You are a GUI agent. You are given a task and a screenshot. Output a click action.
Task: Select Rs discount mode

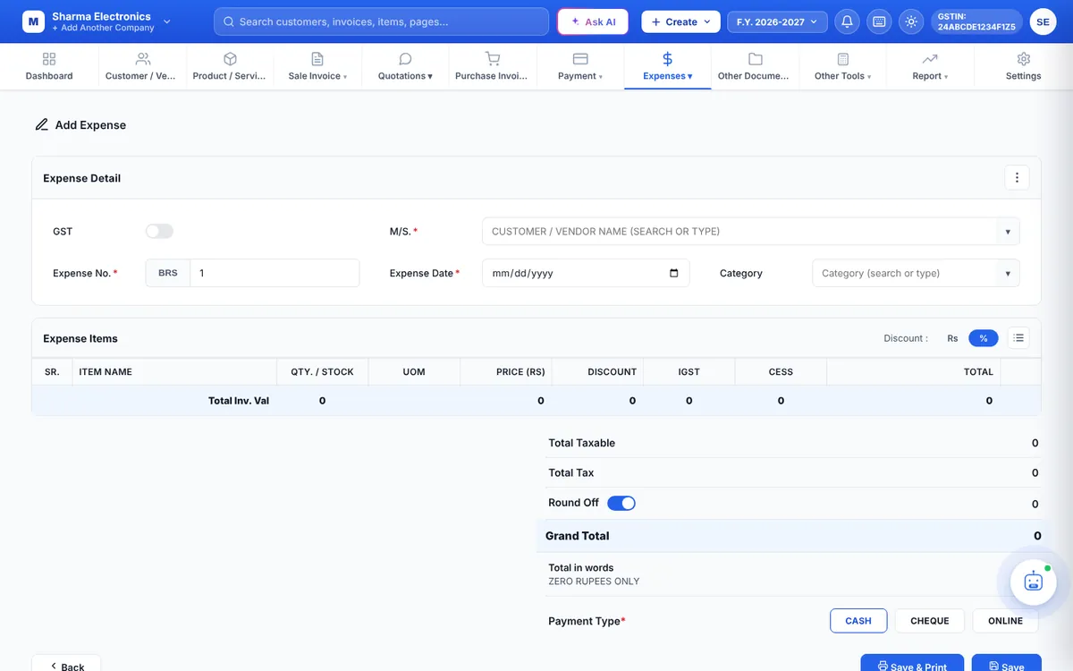[x=952, y=338]
